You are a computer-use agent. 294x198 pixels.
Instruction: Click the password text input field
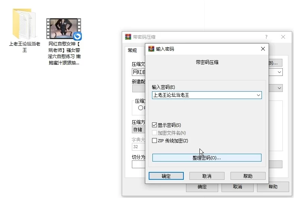(x=204, y=95)
